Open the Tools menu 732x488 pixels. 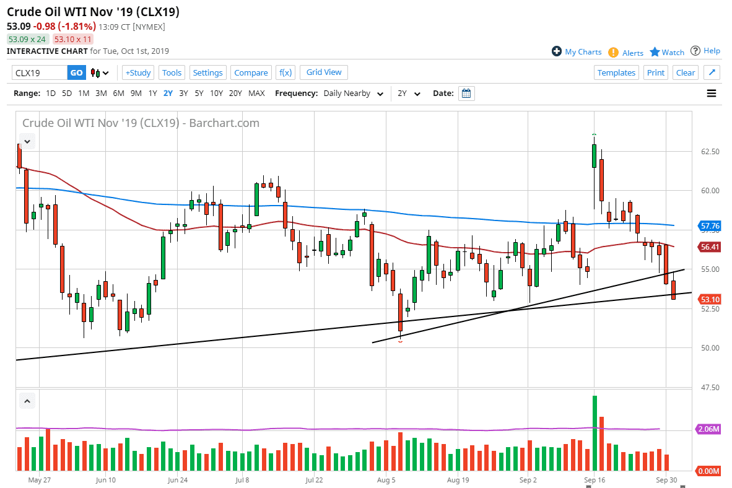click(x=172, y=72)
